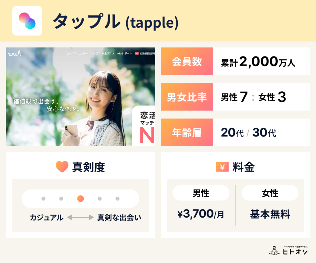The height and width of the screenshot is (263, 316).
Task: Select the second dot on seriousness scale
Action: coord(61,199)
